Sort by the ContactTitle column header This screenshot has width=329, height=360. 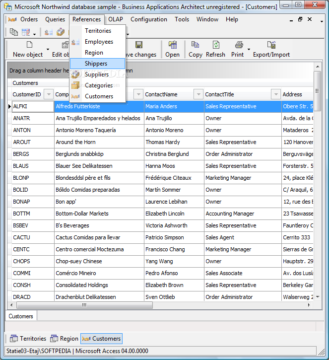(x=219, y=94)
